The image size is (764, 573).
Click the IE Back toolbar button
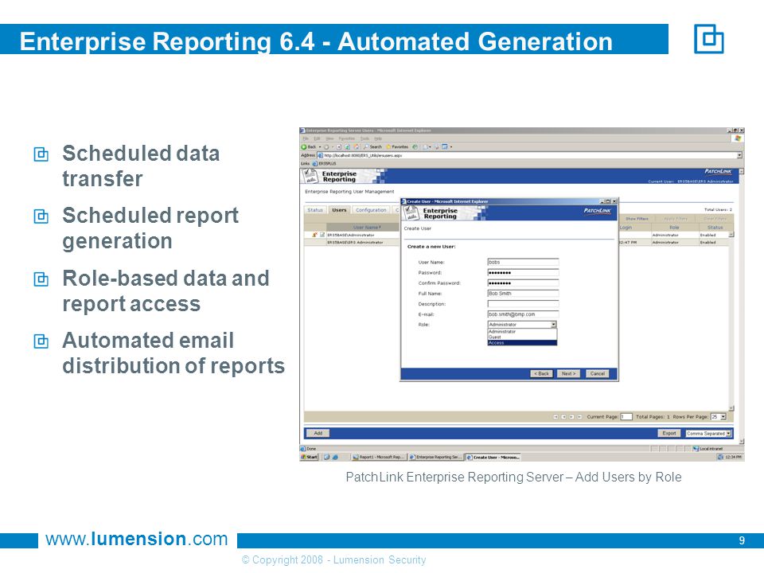(x=309, y=146)
